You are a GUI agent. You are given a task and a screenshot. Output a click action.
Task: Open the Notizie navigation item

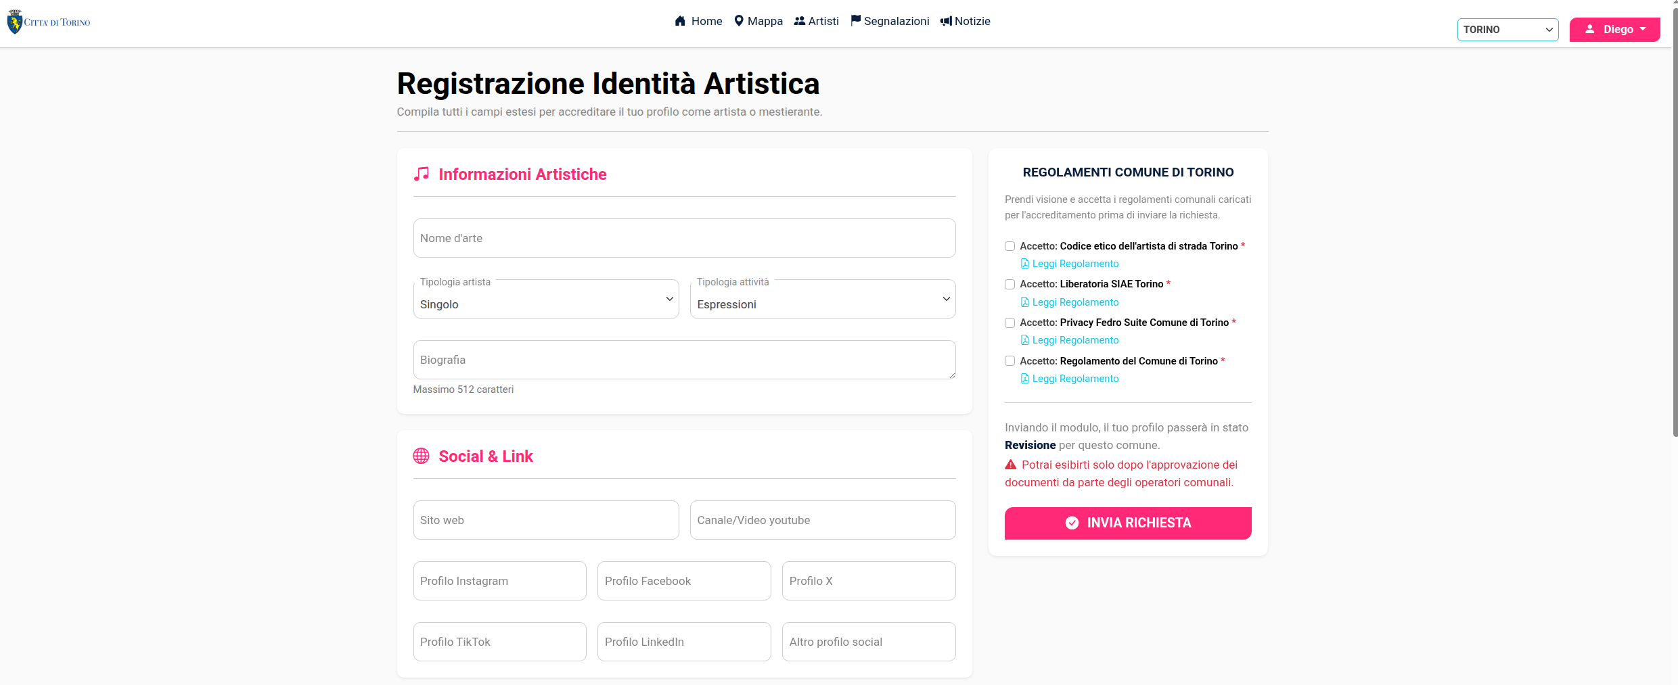click(966, 21)
